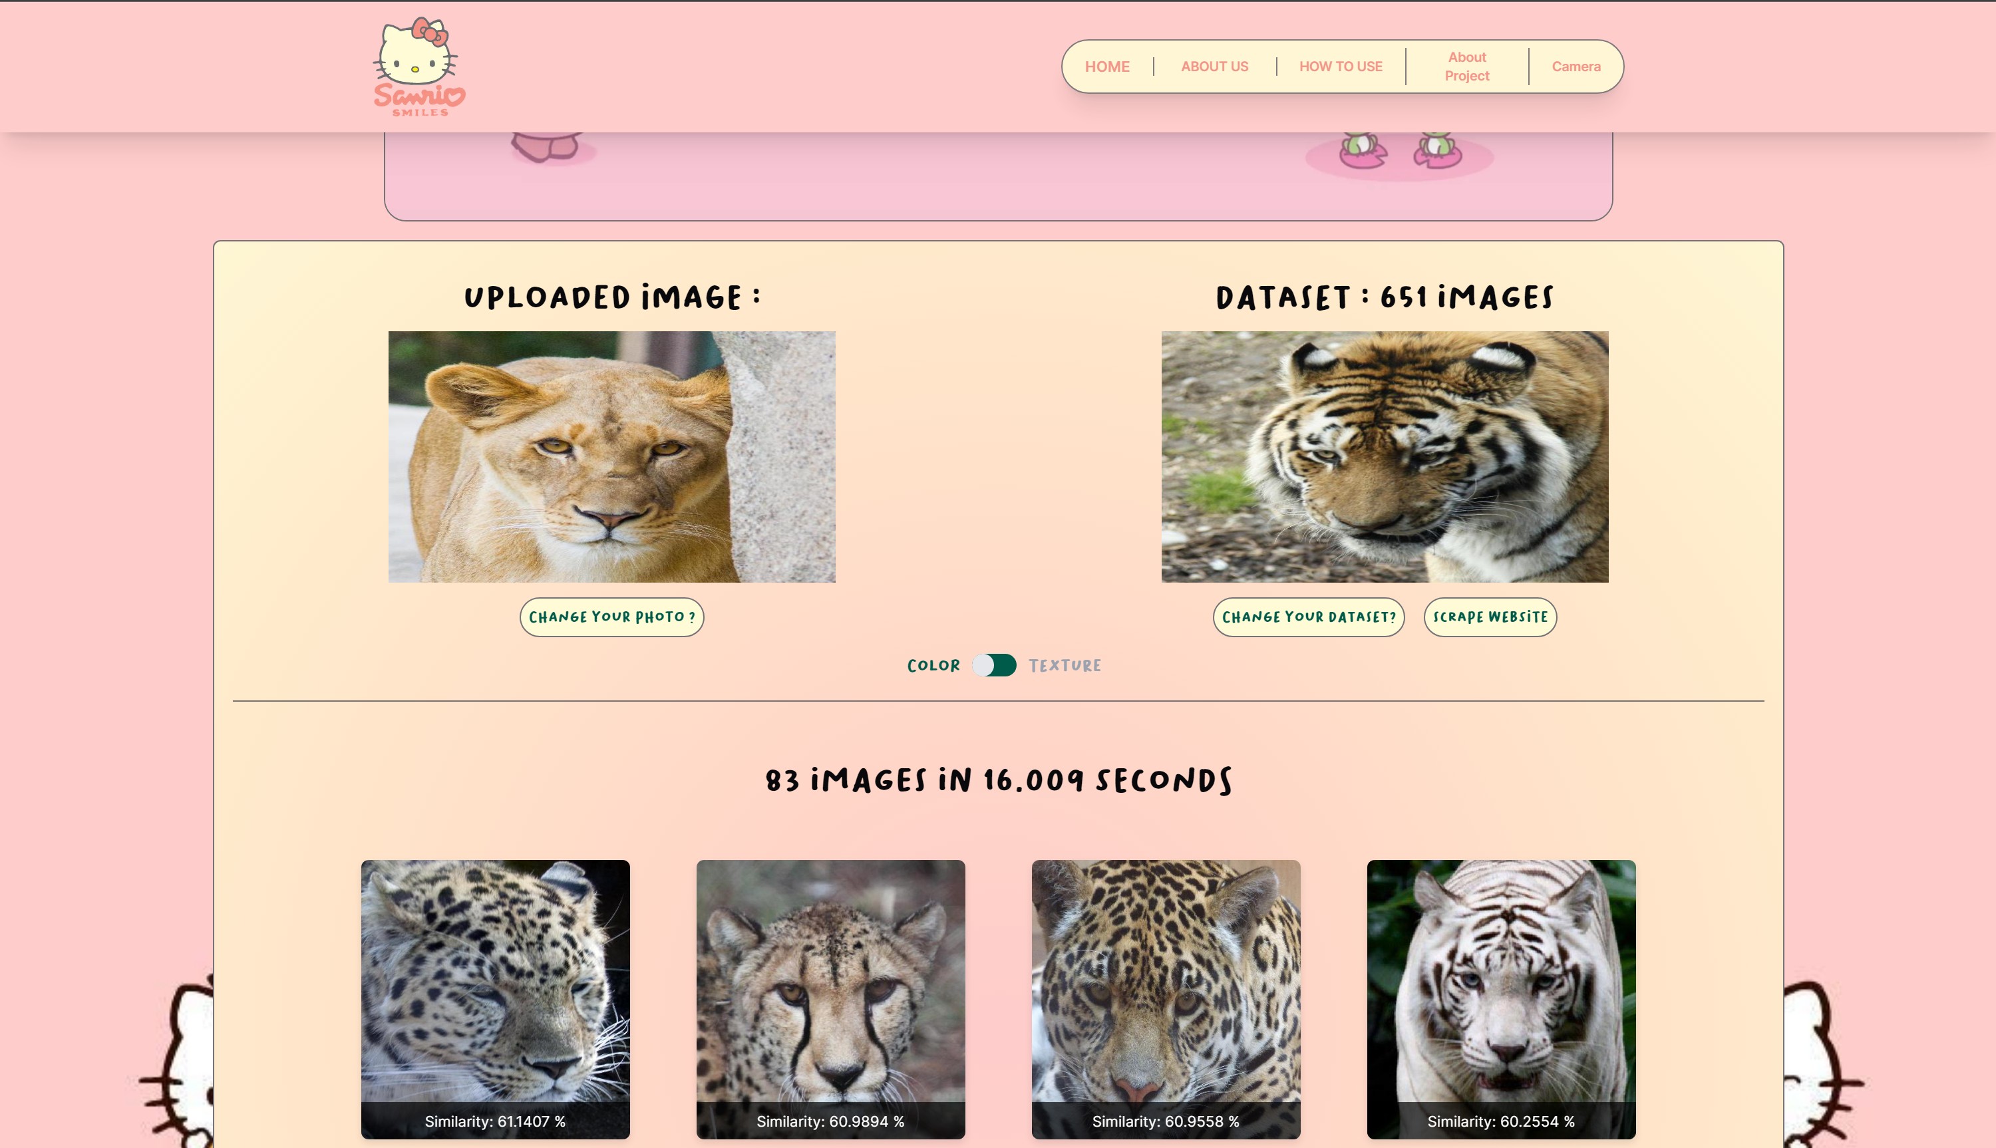Click the uploaded lioness image

[611, 456]
